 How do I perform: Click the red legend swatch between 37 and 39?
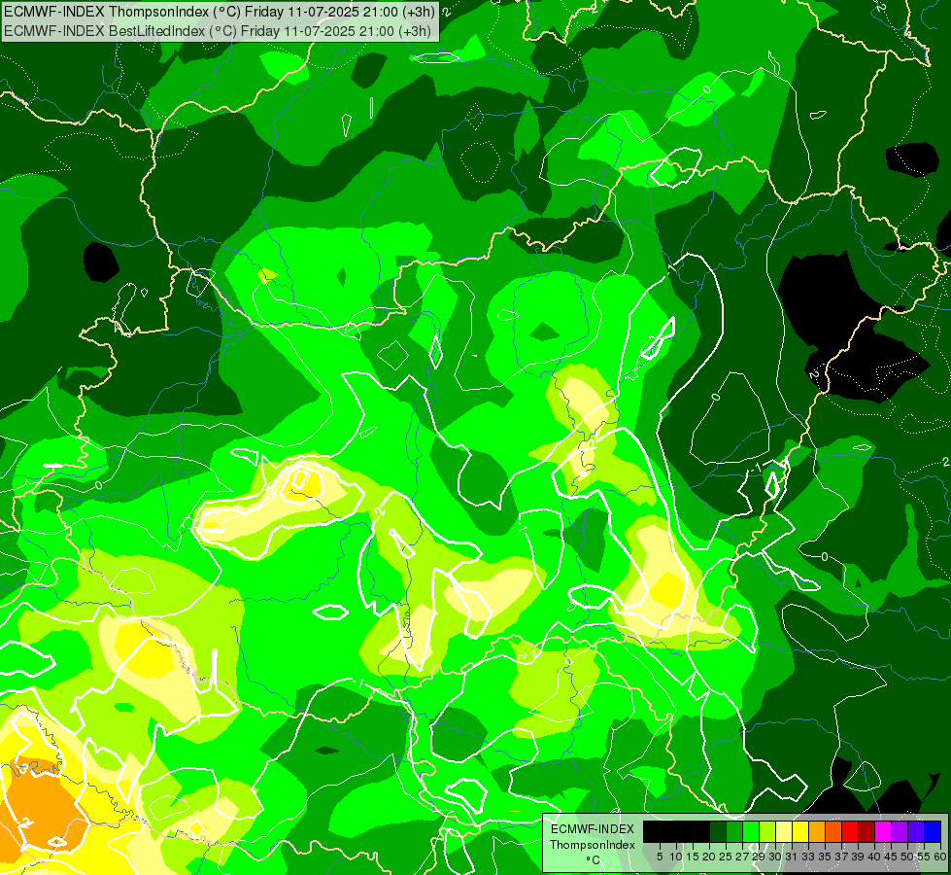tap(850, 831)
